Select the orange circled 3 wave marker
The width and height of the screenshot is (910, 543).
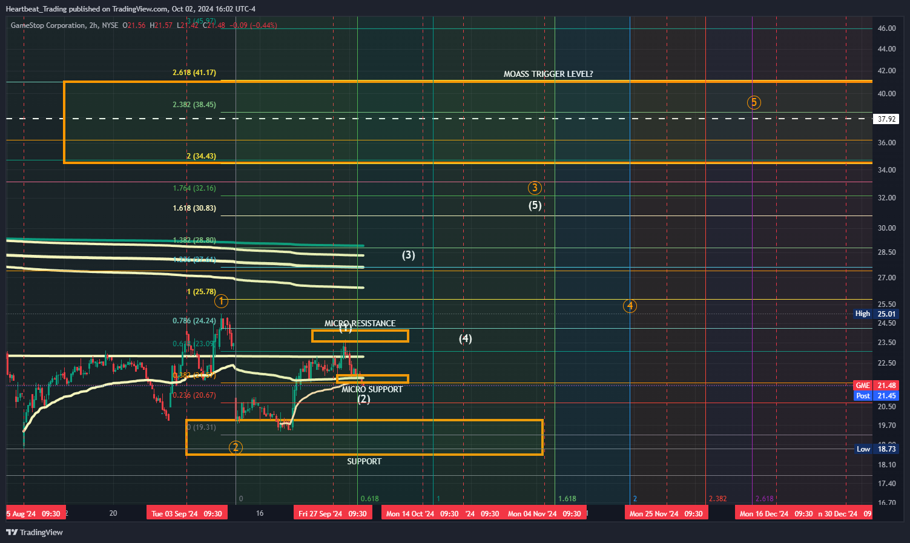coord(535,188)
